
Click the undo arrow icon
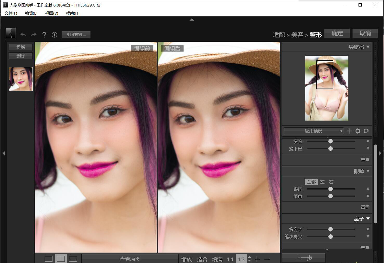23,35
